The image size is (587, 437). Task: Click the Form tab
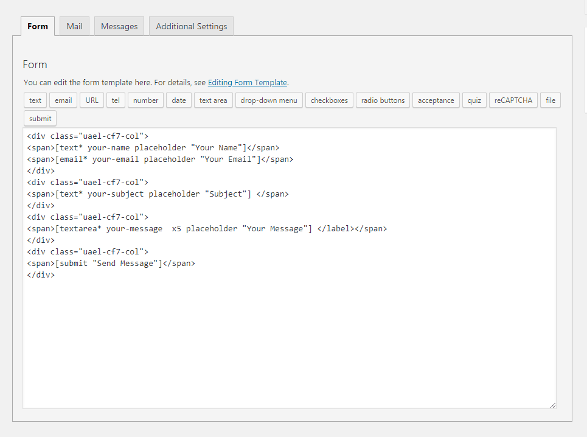coord(38,26)
